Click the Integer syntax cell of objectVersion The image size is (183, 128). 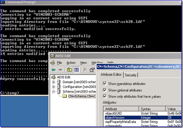click(146, 117)
